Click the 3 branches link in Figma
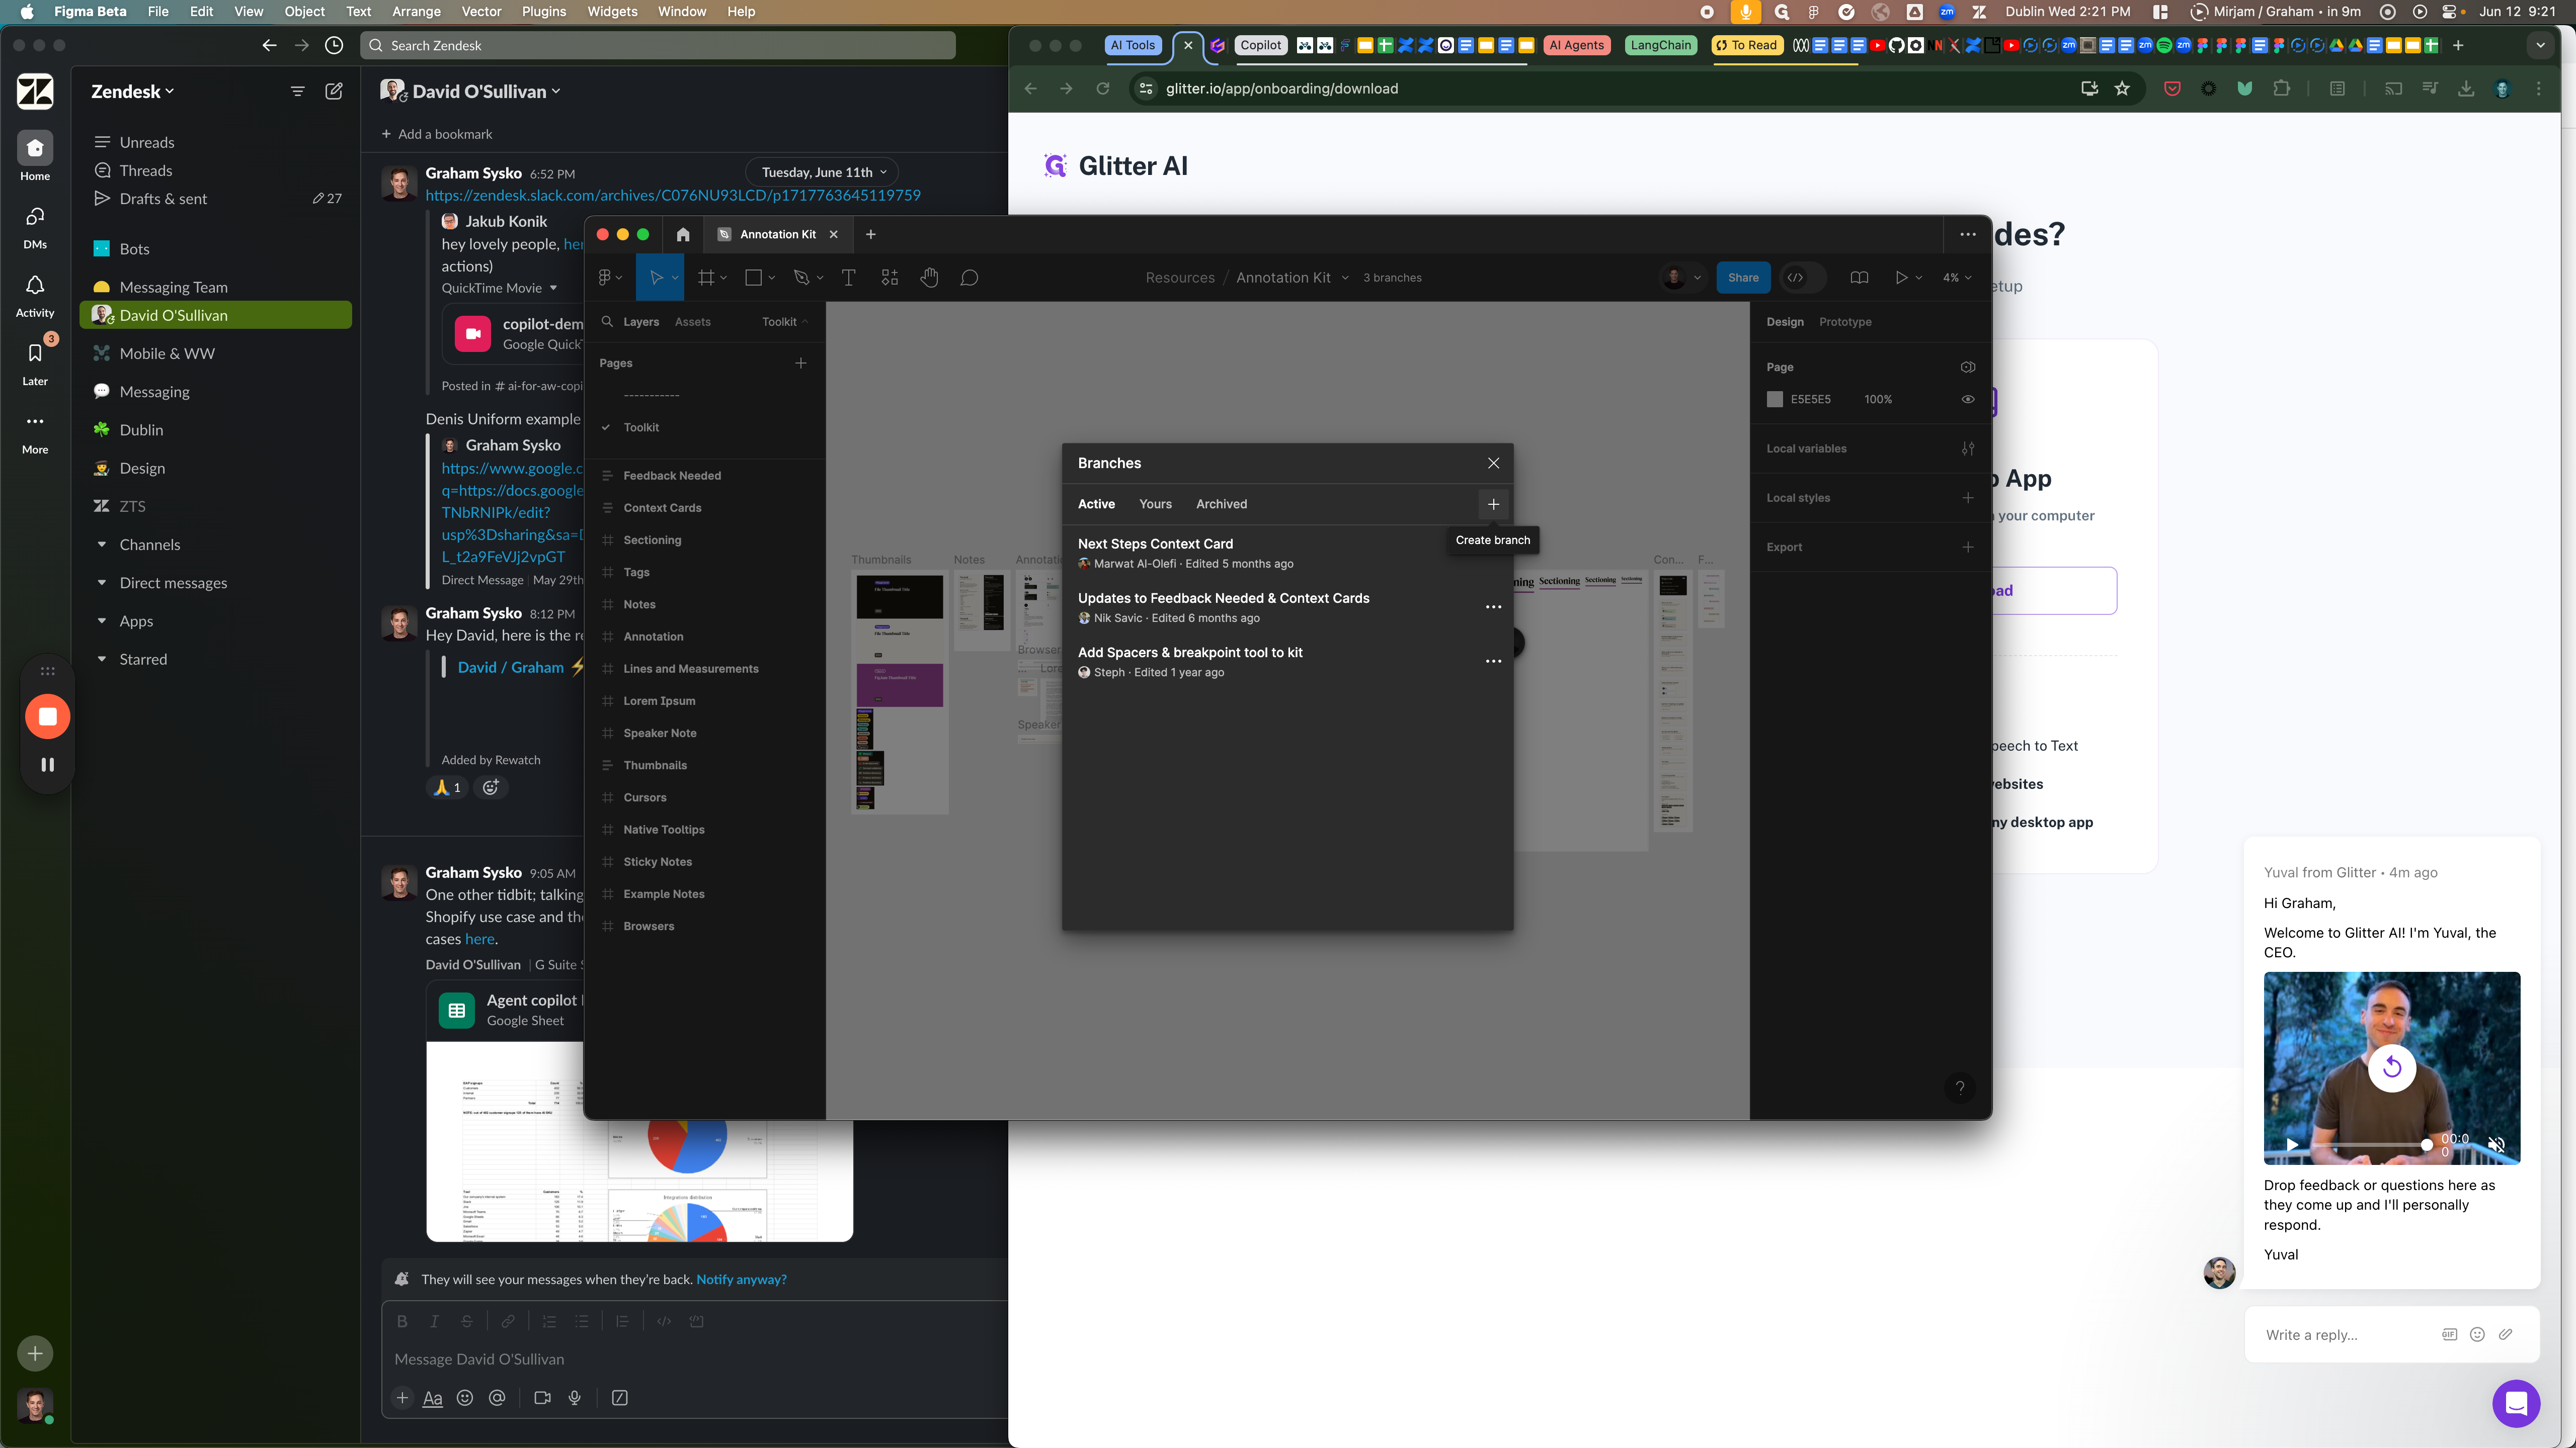The image size is (2576, 1448). (x=1392, y=278)
